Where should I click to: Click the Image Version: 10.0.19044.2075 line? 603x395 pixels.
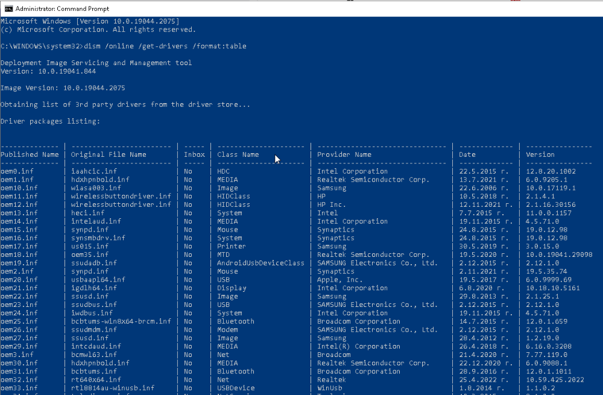coord(63,88)
